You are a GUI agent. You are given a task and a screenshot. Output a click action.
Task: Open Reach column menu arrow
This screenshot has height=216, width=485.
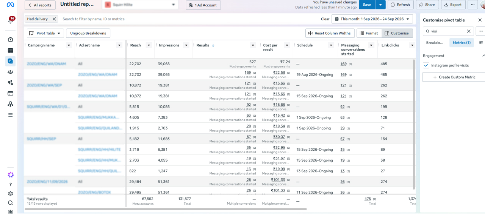point(149,45)
